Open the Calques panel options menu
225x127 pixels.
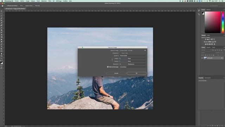pyautogui.click(x=224, y=47)
